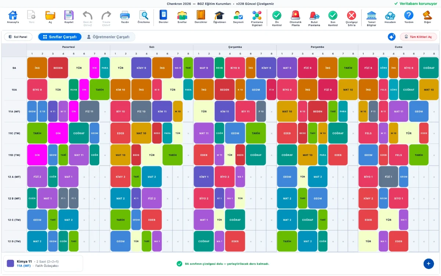Click the Kaydet save icon
The image size is (441, 276).
coord(69,15)
